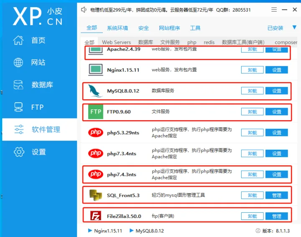
Task: Click the MySQL dolphin icon
Action: (95, 91)
